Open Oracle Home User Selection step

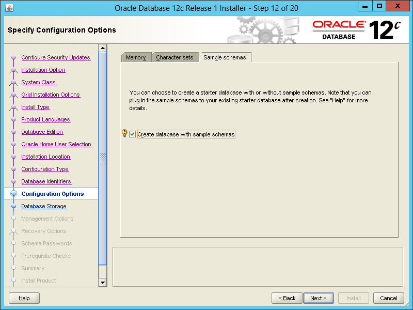coord(56,144)
